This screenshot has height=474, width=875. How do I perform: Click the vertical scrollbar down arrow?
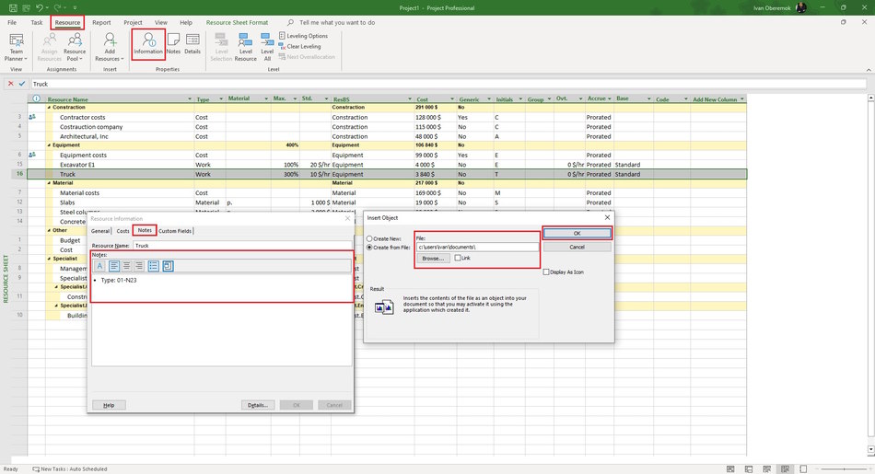click(870, 449)
